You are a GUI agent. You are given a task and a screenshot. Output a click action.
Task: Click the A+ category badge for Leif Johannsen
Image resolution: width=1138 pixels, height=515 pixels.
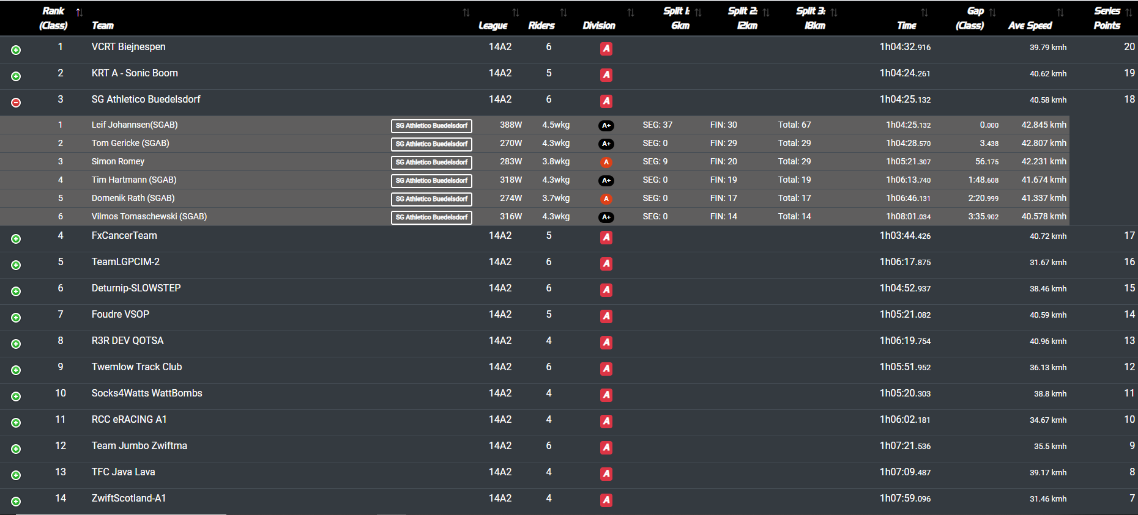(606, 125)
